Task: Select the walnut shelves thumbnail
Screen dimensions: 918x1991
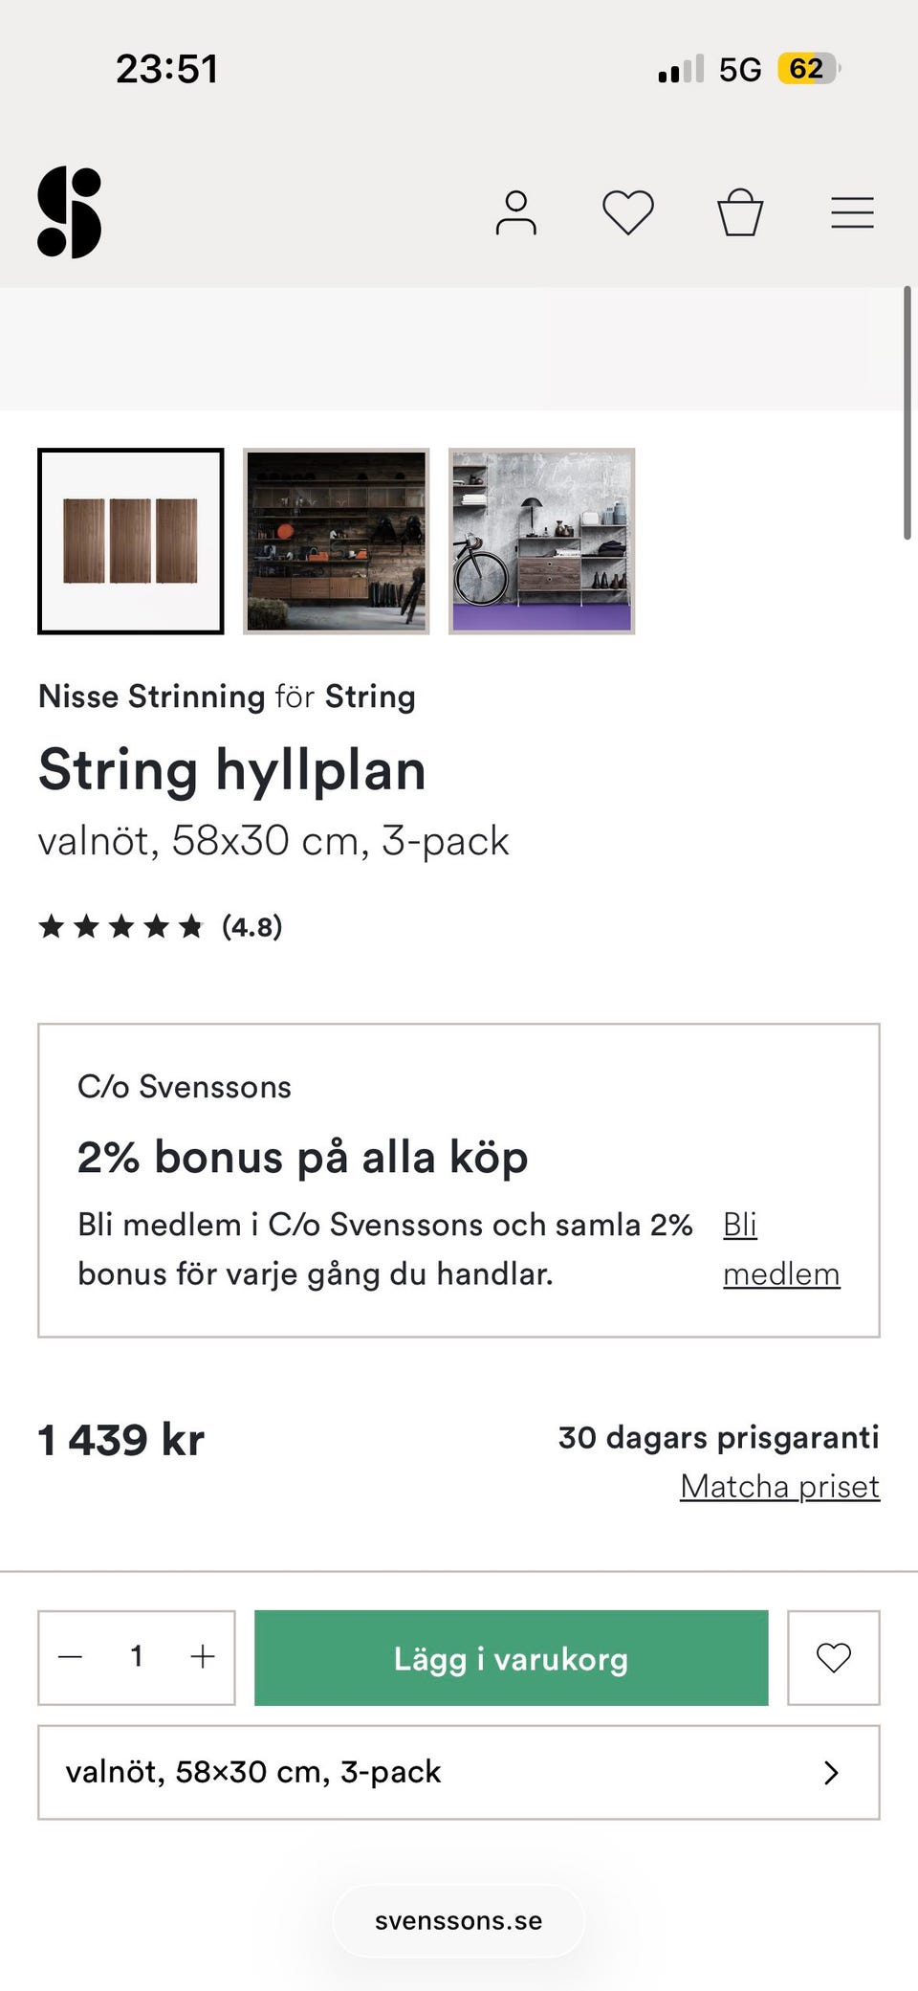Action: 131,542
